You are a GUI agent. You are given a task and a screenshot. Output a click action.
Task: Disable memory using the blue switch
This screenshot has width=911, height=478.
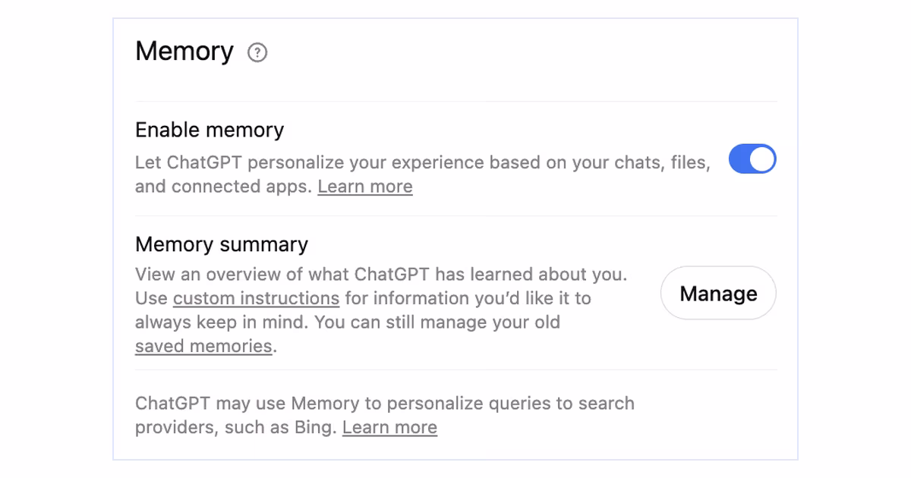tap(752, 160)
